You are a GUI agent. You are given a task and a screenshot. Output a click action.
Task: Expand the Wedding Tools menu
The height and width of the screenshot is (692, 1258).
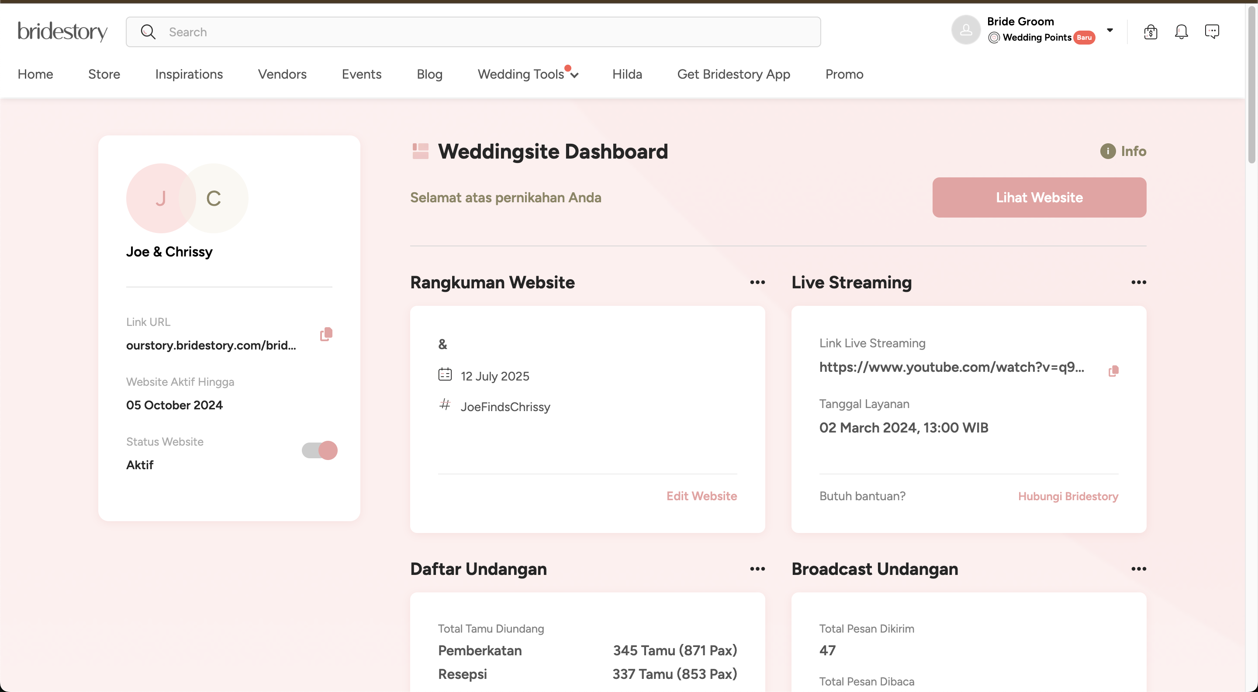pyautogui.click(x=527, y=74)
